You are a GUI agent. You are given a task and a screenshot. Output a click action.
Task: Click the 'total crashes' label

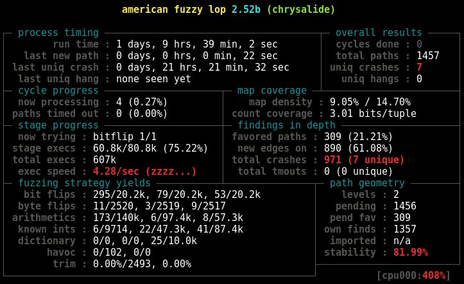[x=269, y=159]
